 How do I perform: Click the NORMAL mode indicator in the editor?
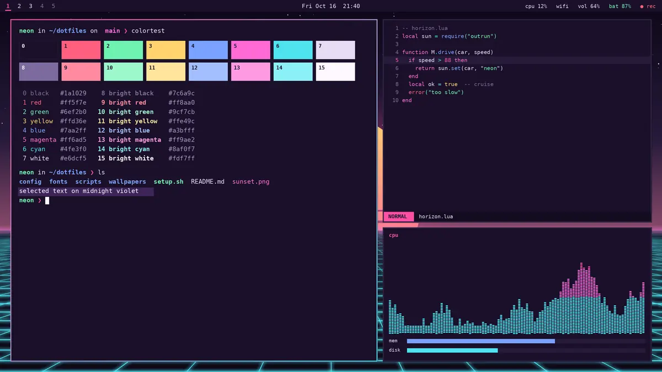398,217
